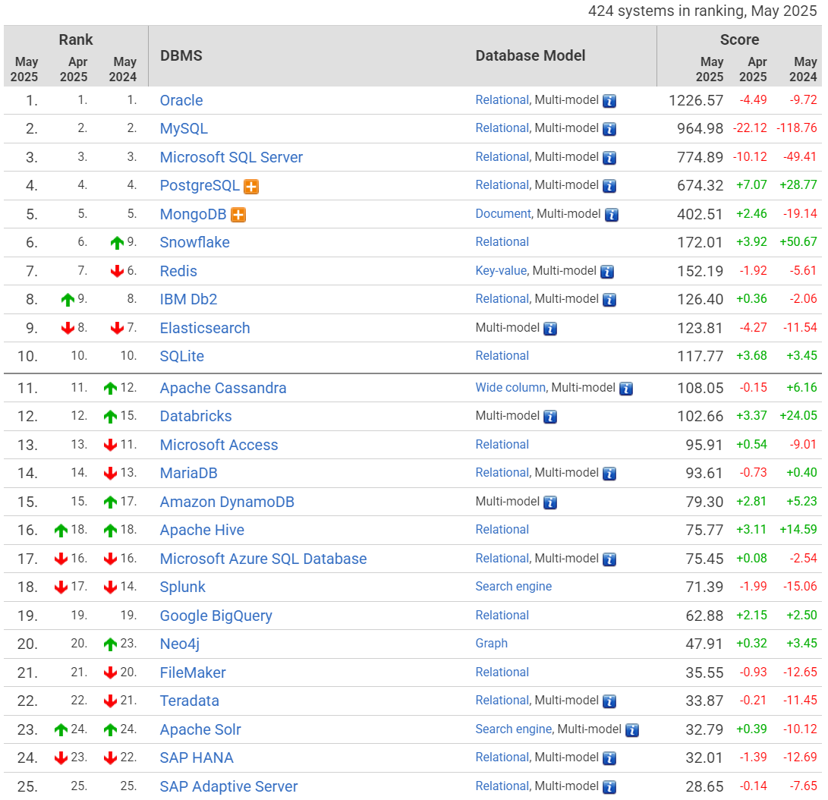Viewport: 828px width, 800px height.
Task: Open the Teradata link
Action: point(190,701)
